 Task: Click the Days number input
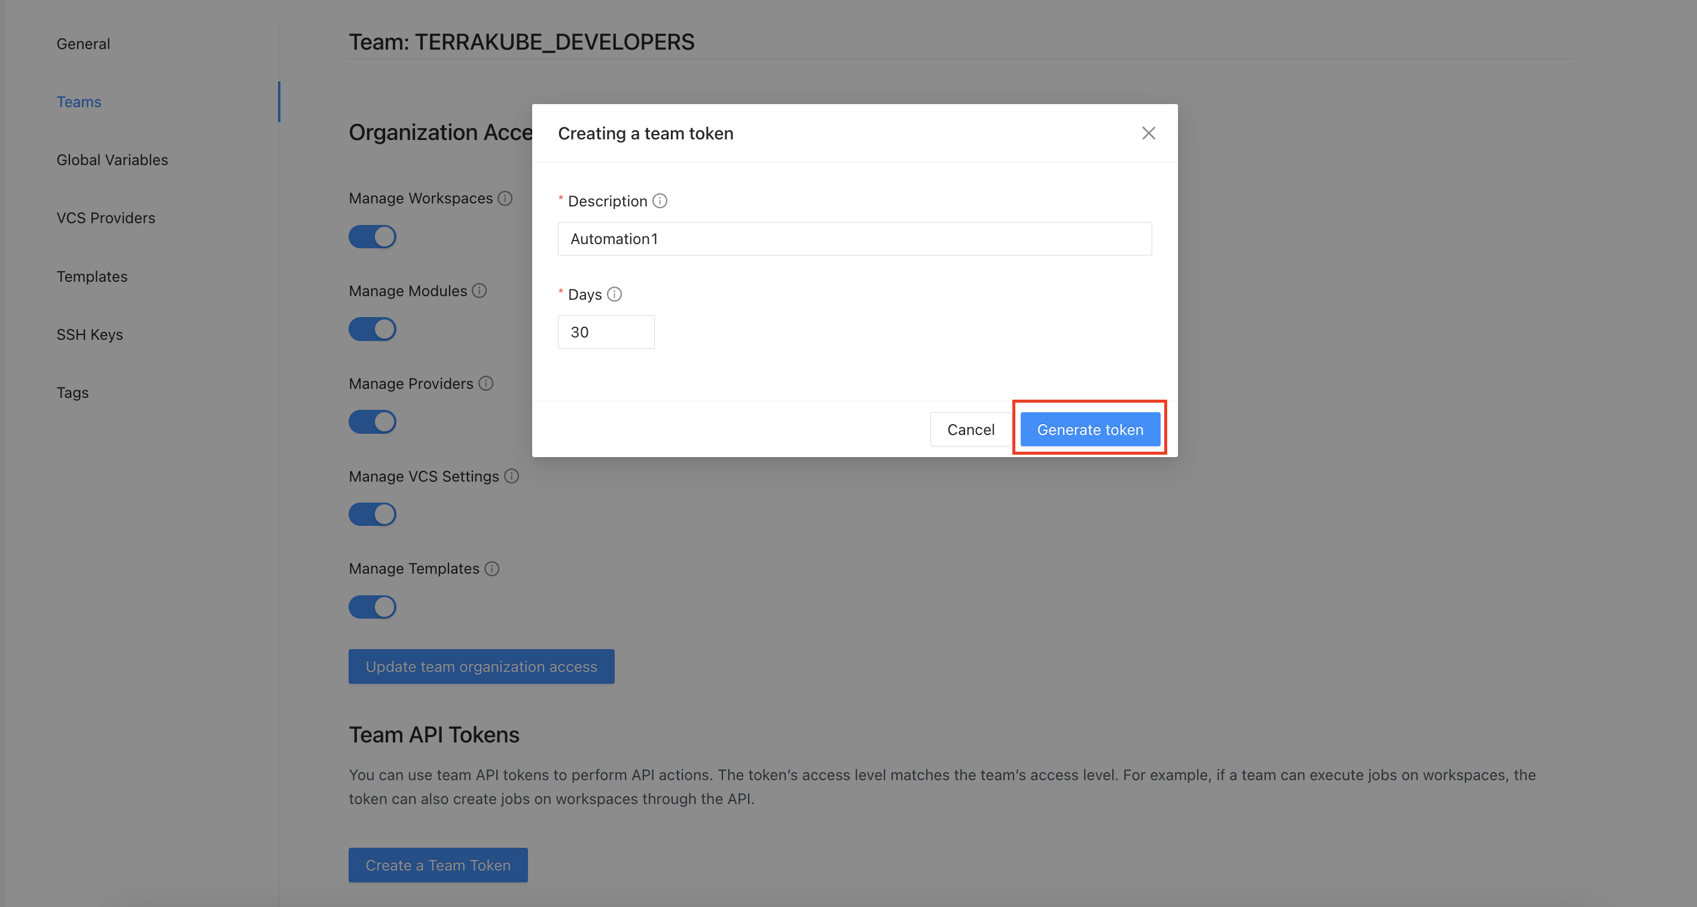click(x=605, y=331)
